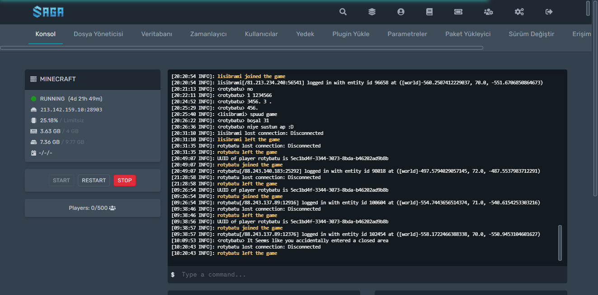Screen dimensions: 598x295
Task: Open the Dosya Yöneticisi tab
Action: pyautogui.click(x=98, y=34)
